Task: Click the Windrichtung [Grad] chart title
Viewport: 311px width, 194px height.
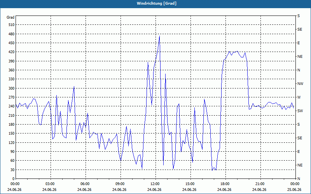Action: coord(157,3)
